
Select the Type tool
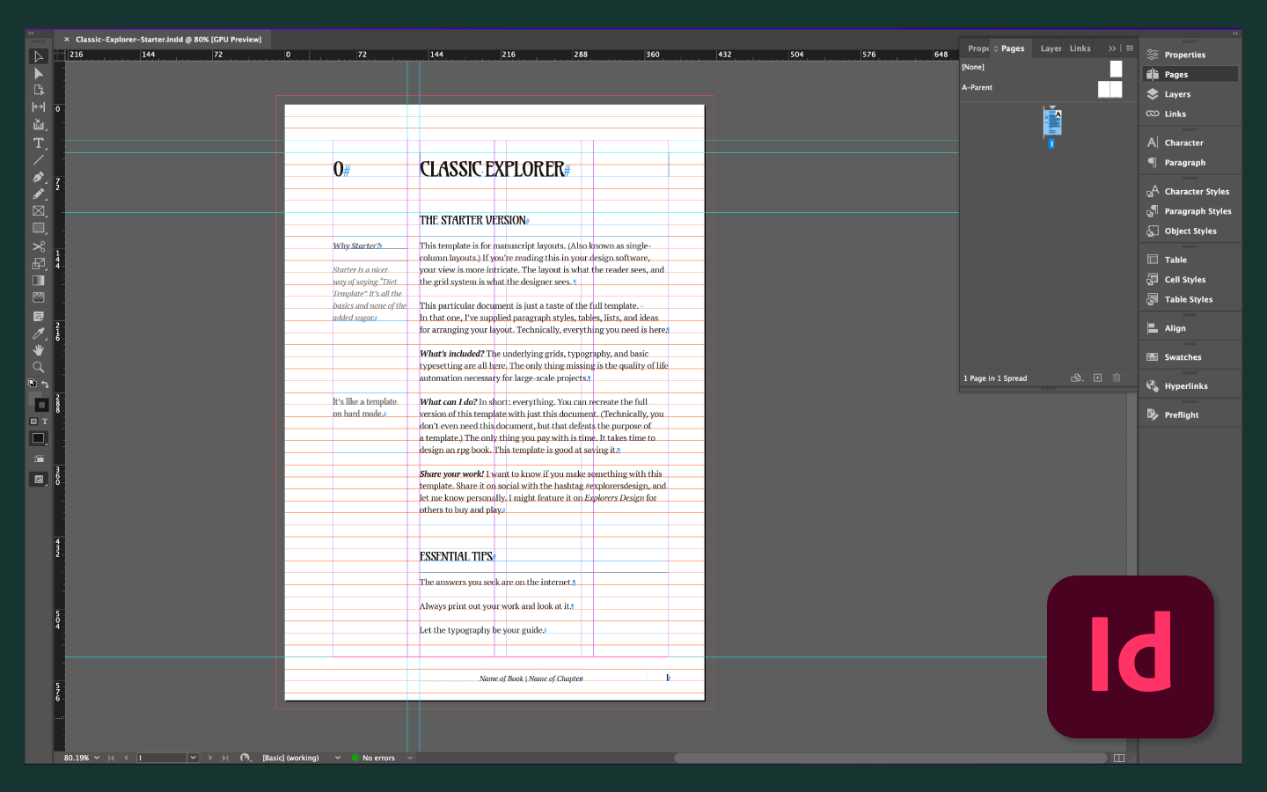point(39,143)
